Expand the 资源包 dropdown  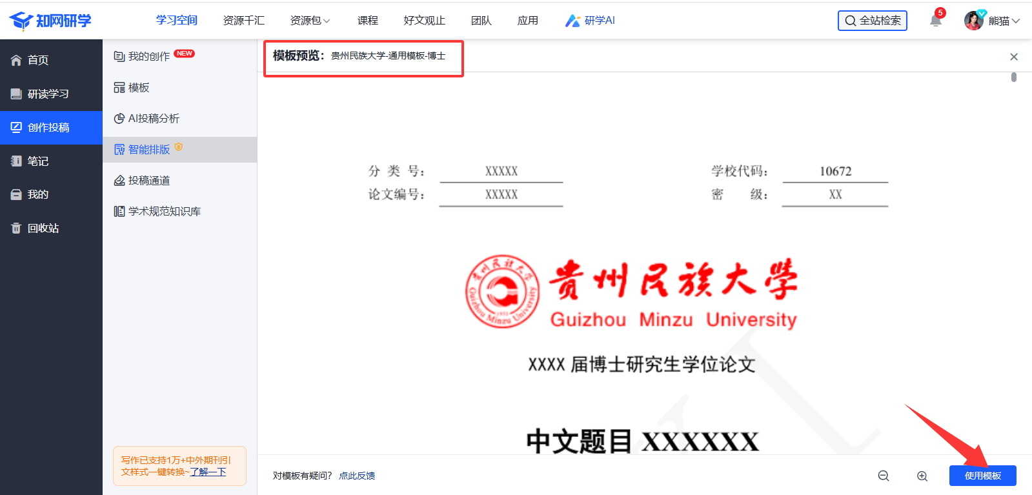click(x=310, y=21)
